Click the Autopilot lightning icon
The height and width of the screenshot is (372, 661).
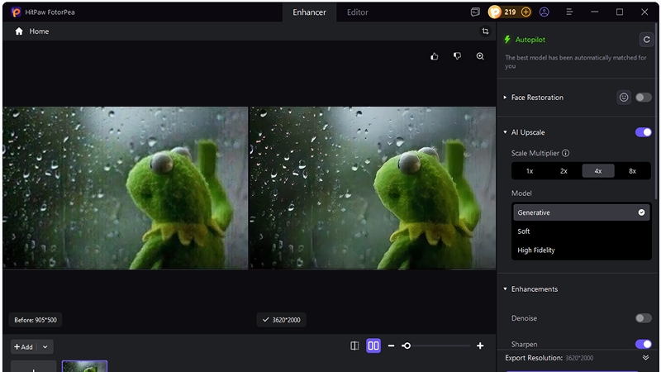(507, 40)
